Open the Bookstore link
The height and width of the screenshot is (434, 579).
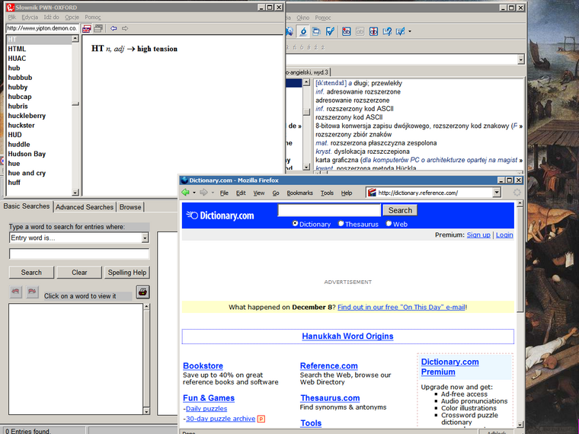click(203, 365)
